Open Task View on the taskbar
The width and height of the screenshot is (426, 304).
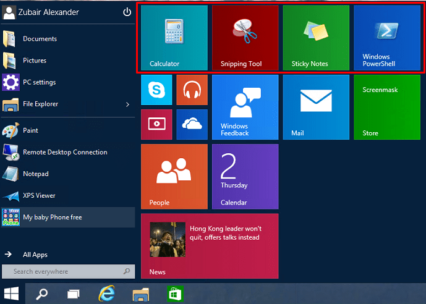tap(74, 294)
